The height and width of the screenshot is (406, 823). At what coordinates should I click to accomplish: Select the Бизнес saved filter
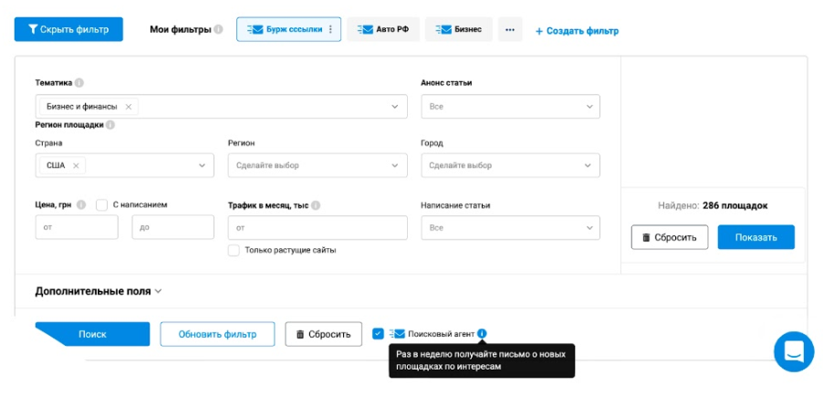point(459,30)
